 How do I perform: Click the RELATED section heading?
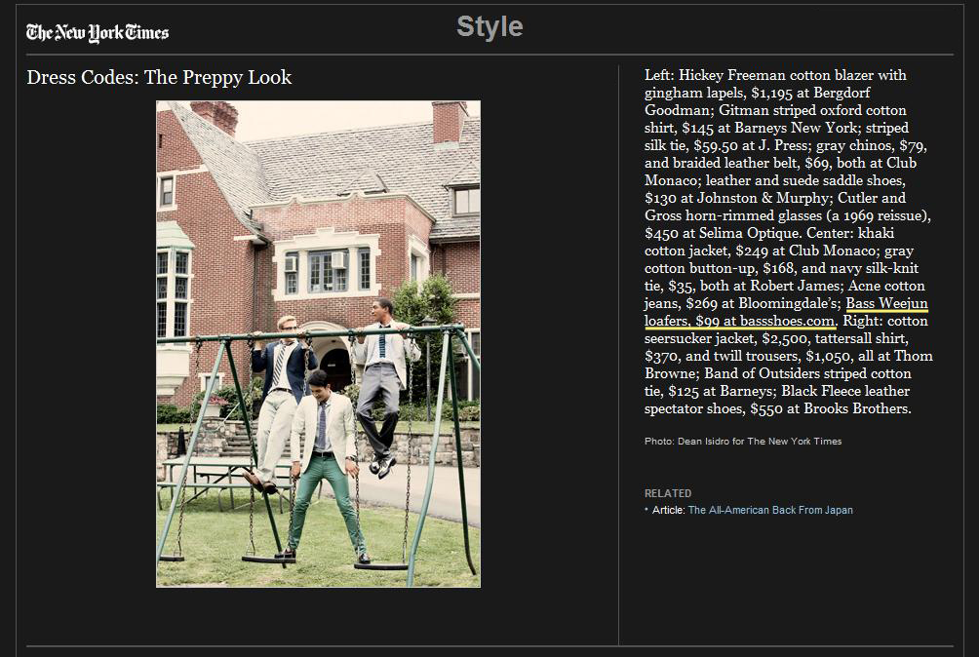(668, 493)
